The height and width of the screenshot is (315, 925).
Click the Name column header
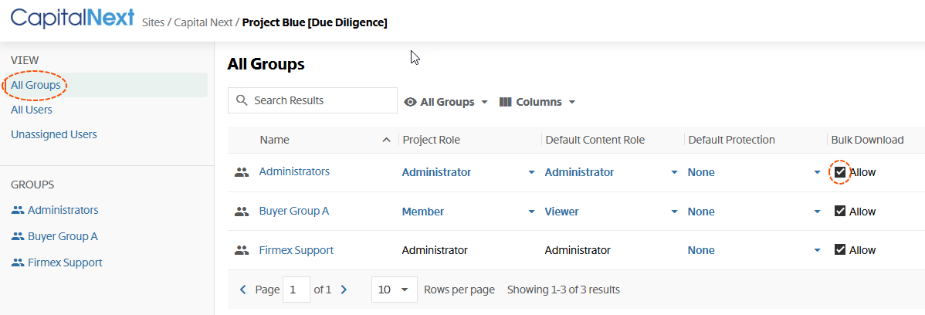[274, 140]
